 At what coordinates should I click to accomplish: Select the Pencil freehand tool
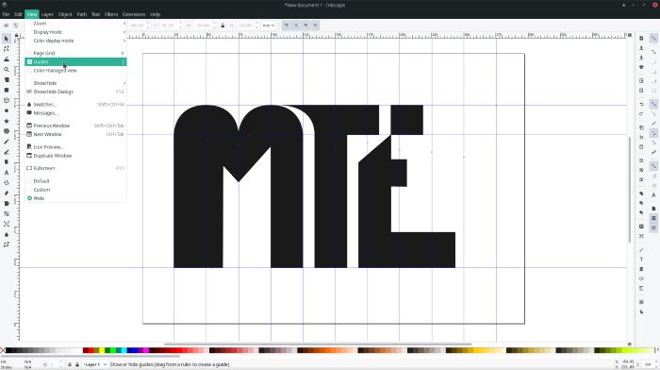[x=7, y=142]
